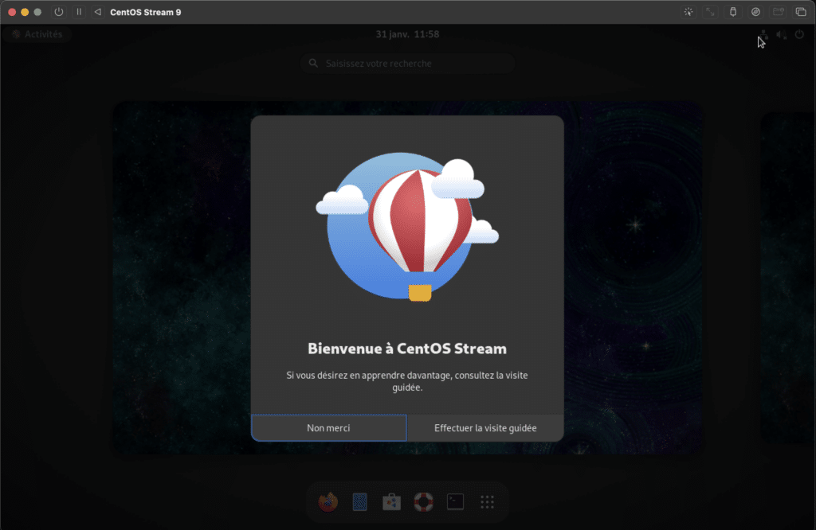Viewport: 816px width, 530px height.
Task: Open the disk drive icon in VM toolbar
Action: [755, 12]
